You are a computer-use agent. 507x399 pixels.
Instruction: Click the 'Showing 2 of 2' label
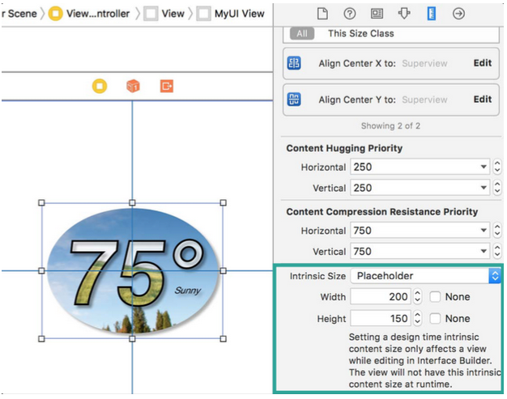[x=390, y=125]
